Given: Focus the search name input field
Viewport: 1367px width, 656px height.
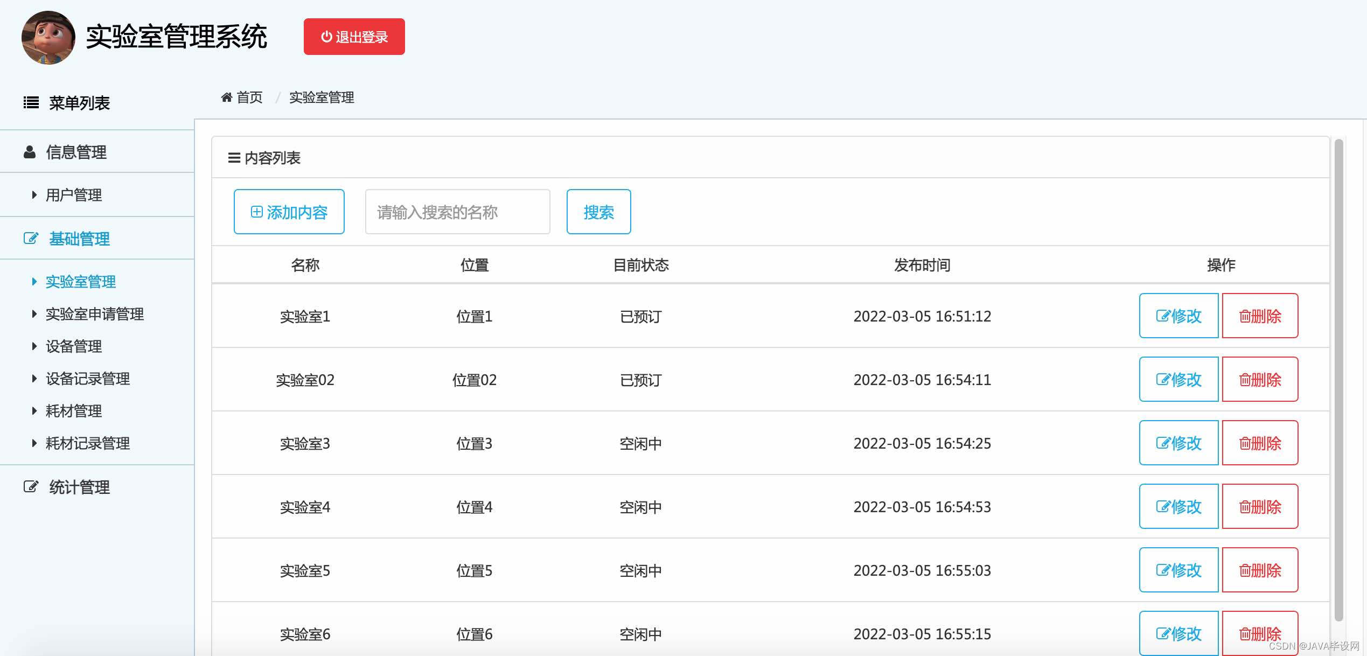Looking at the screenshot, I should (x=457, y=212).
